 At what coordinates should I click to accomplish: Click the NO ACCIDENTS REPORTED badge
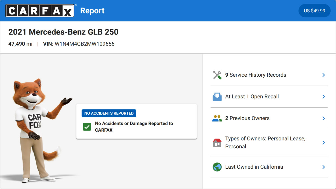coord(109,113)
